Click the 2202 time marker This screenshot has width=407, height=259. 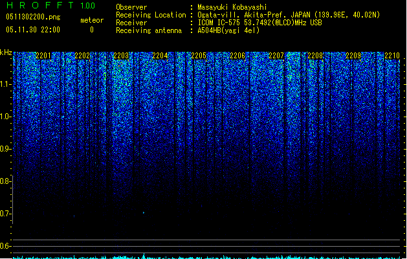[x=82, y=56]
